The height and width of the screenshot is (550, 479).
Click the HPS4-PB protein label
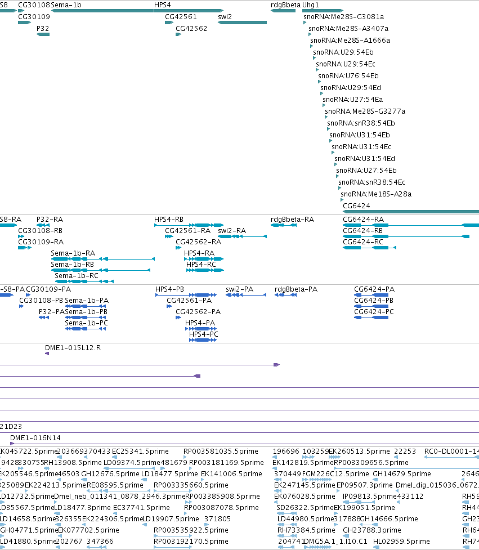point(170,289)
